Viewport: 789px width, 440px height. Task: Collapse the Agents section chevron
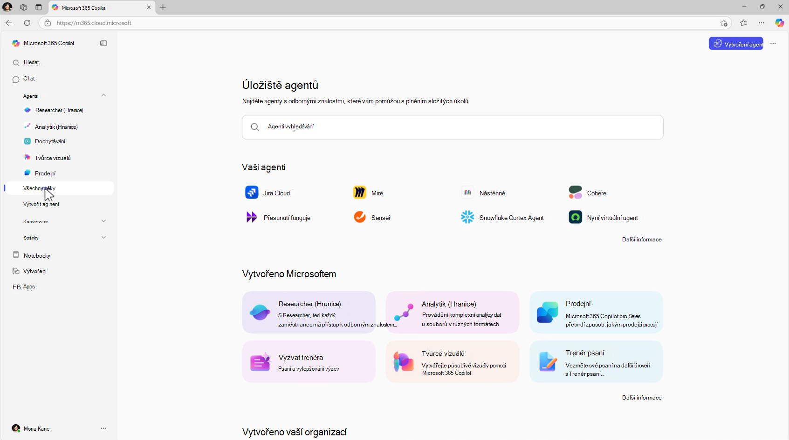[103, 95]
